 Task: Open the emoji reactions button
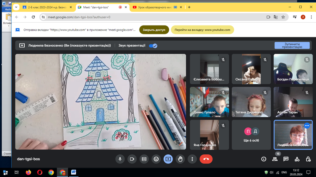click(156, 159)
